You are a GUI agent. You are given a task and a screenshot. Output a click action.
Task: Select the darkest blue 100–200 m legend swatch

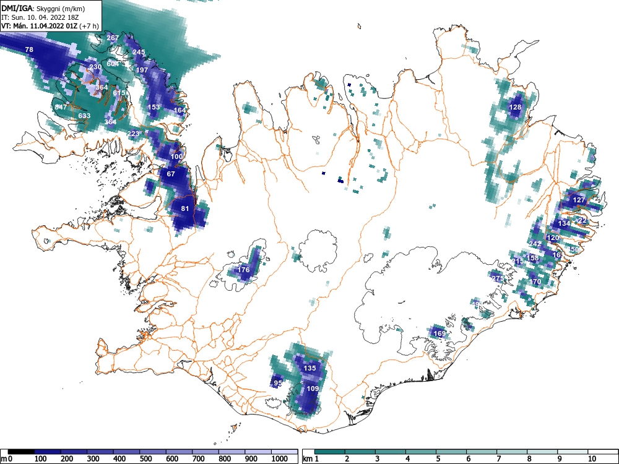click(x=48, y=452)
